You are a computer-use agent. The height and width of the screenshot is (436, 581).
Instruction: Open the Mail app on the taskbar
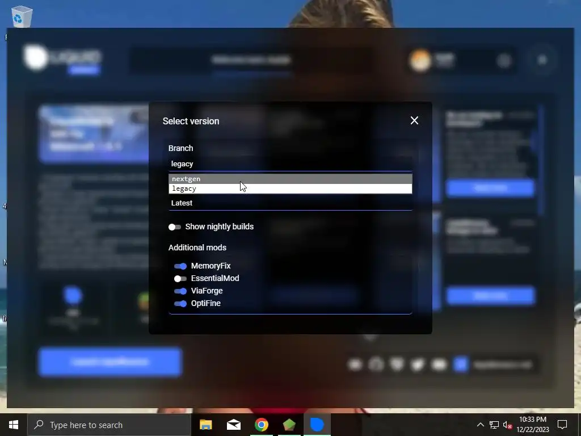pos(233,425)
